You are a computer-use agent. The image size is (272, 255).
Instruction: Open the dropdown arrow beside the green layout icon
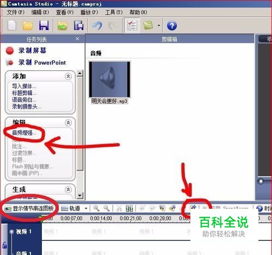[159, 26]
